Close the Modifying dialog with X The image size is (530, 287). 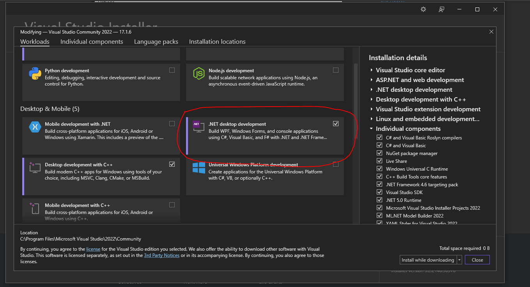tap(491, 32)
